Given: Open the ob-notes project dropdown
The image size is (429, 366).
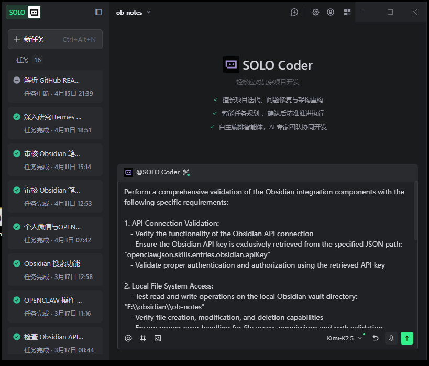Looking at the screenshot, I should pos(134,12).
